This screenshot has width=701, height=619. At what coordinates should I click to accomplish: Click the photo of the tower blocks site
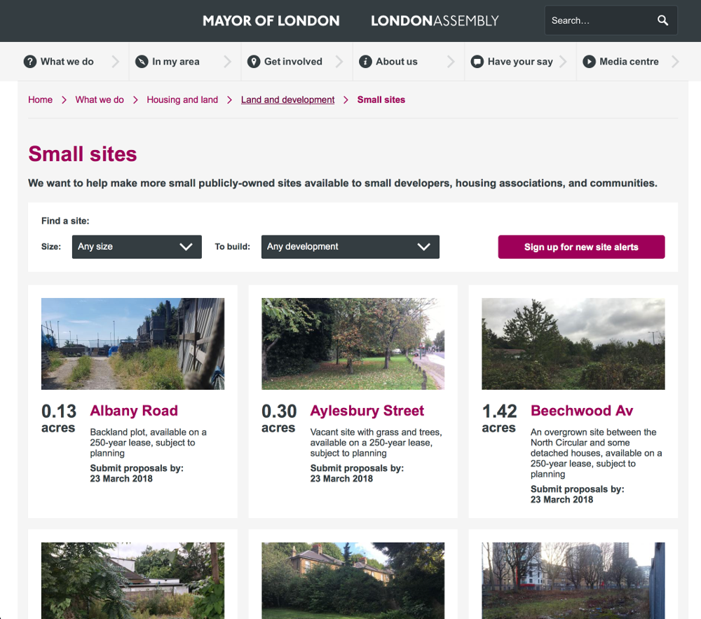[x=573, y=580]
